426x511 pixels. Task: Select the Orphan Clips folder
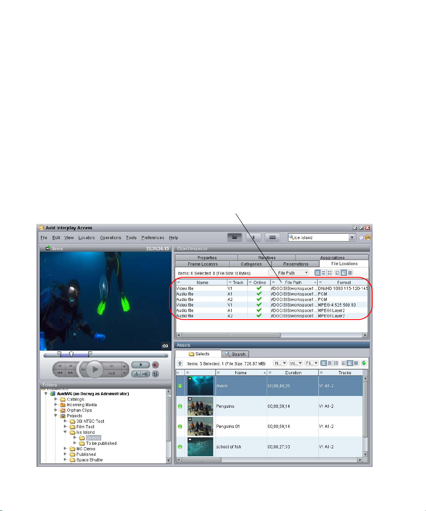click(x=79, y=410)
